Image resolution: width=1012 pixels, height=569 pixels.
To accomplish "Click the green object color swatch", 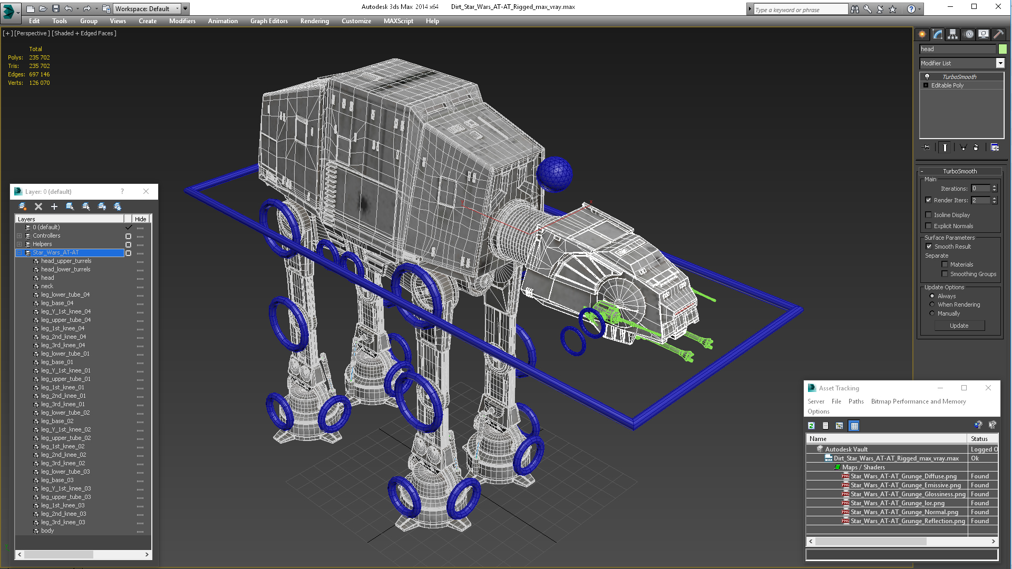I will (x=1003, y=49).
